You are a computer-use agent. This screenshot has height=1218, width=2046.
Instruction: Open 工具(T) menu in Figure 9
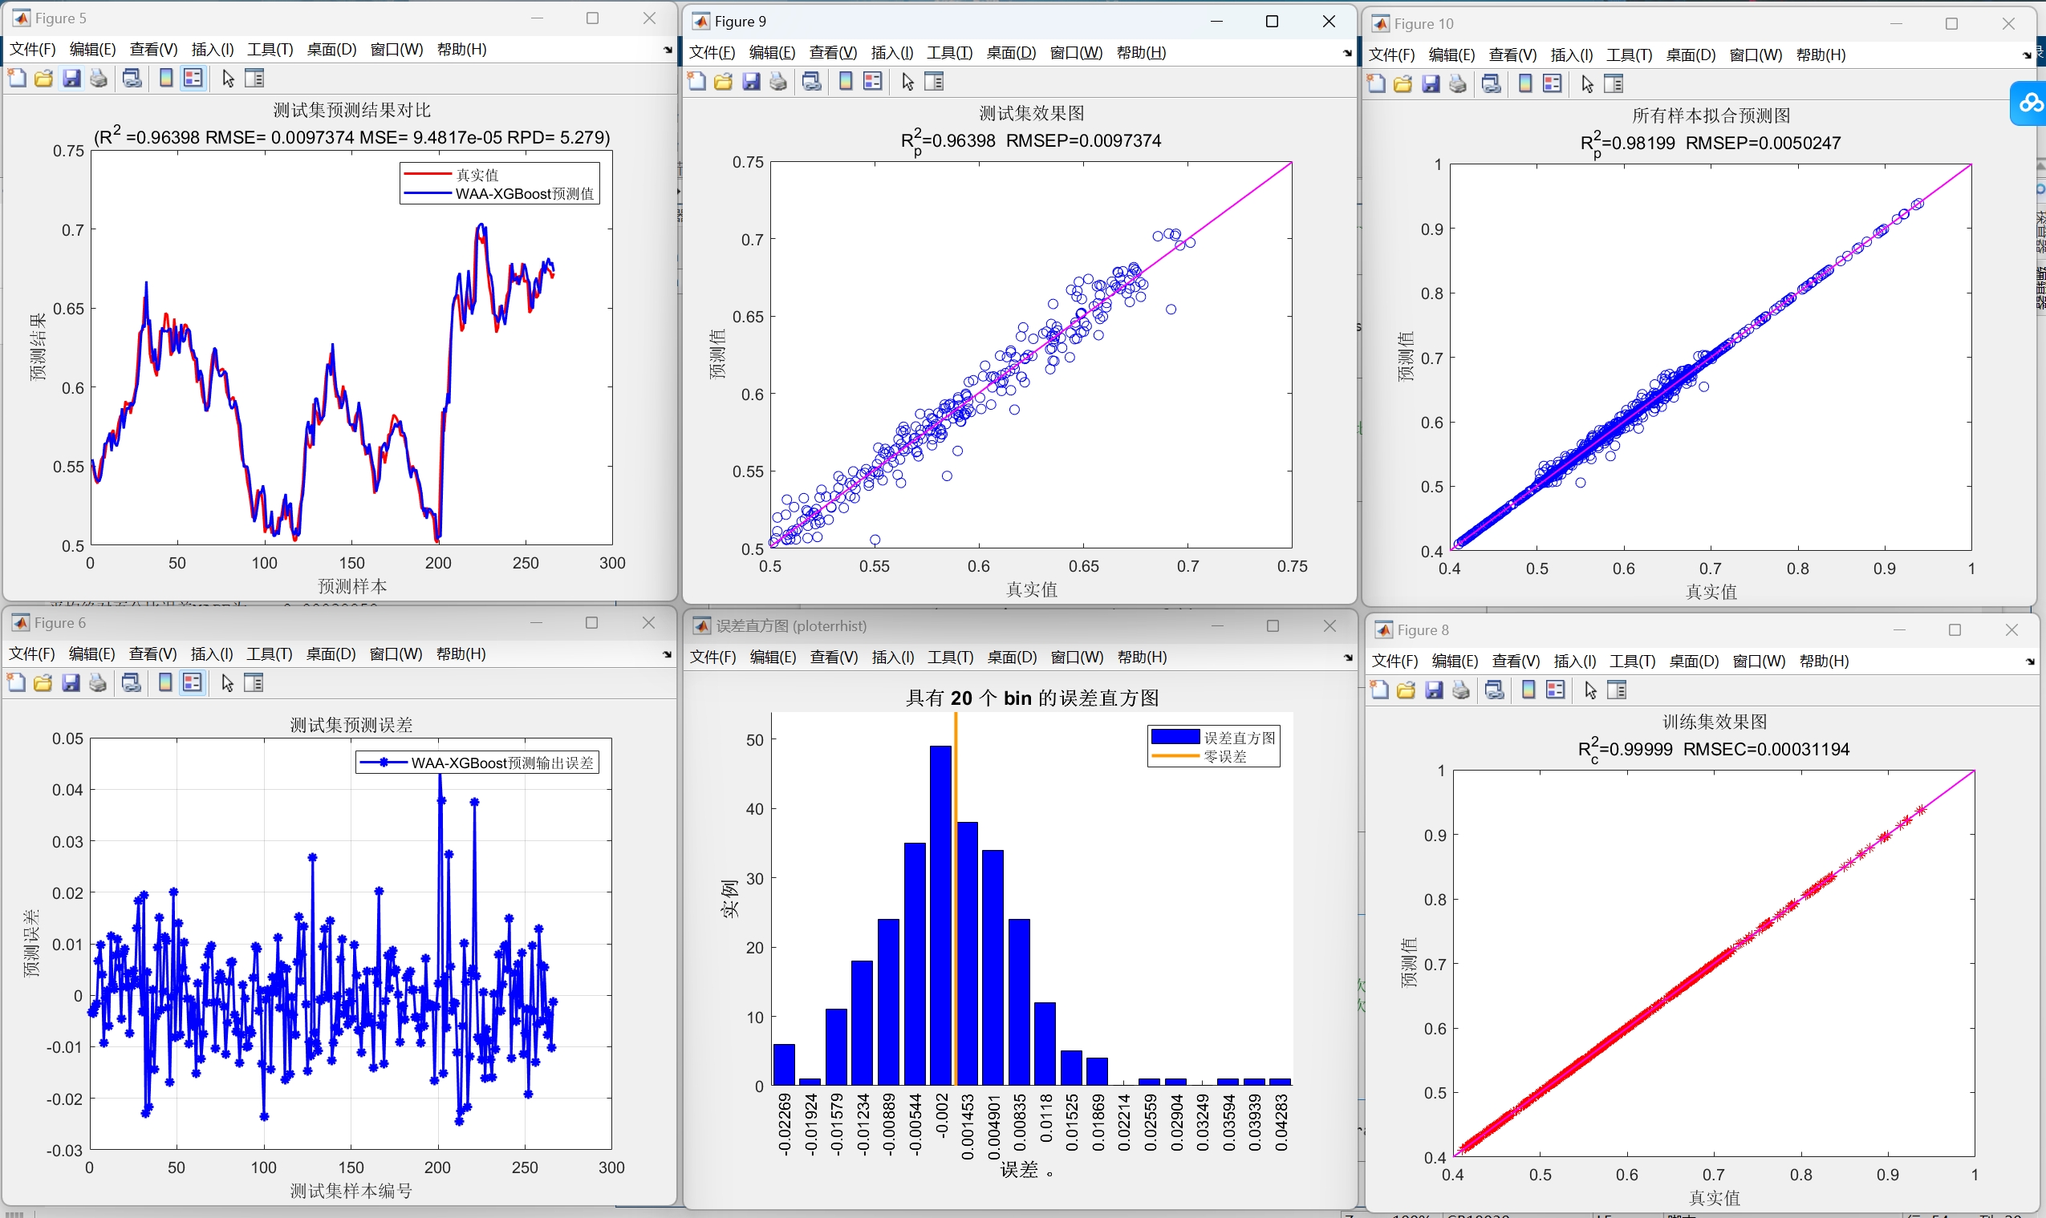coord(949,54)
